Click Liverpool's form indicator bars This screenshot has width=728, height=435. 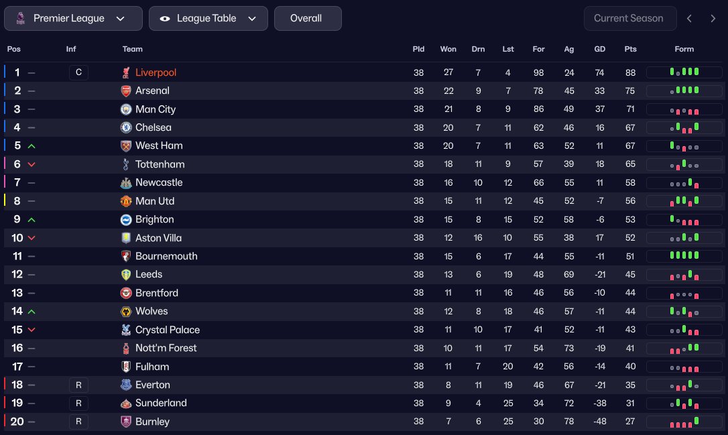coord(684,72)
